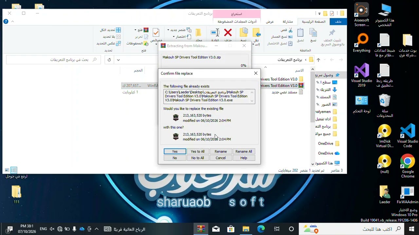
Task: Click the Task View icon on taskbar
Action: click(277, 229)
